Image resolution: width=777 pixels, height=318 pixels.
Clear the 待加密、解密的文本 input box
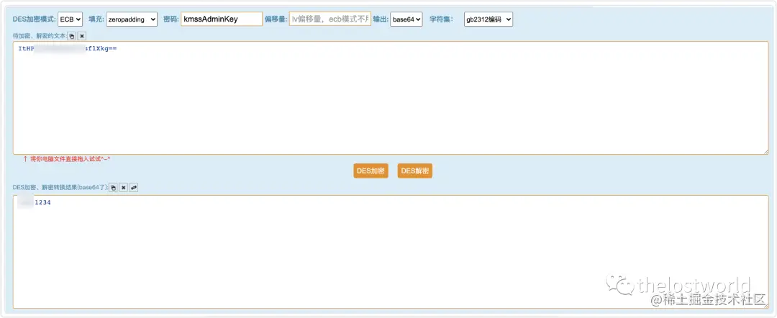(82, 36)
